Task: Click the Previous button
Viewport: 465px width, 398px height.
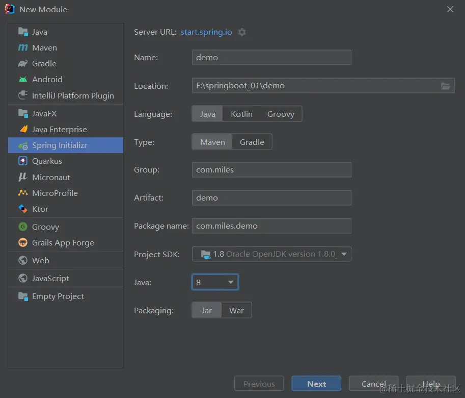Action: point(259,384)
